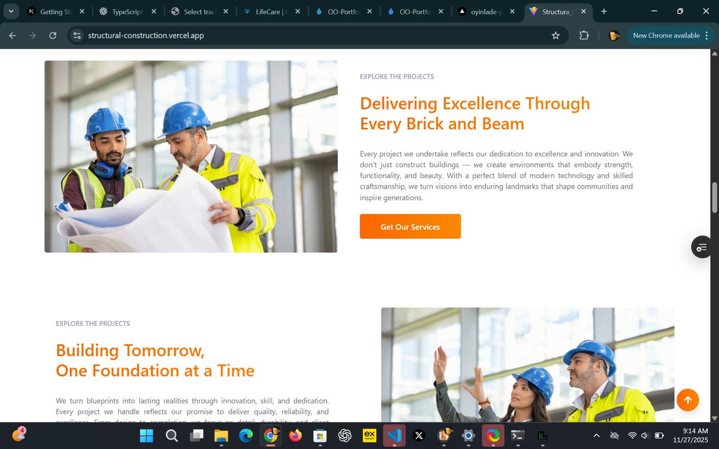Open the X app from the taskbar
719x449 pixels.
[x=418, y=436]
